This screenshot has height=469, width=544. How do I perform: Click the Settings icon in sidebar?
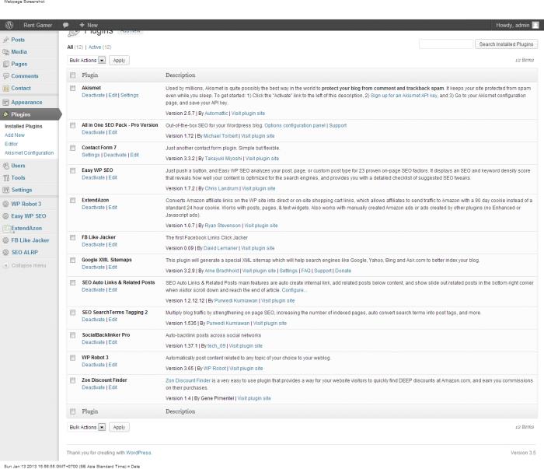[6, 191]
